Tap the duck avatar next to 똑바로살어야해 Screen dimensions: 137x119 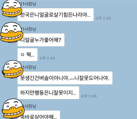[13, 108]
